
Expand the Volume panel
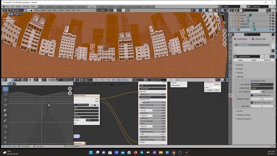coord(239,73)
